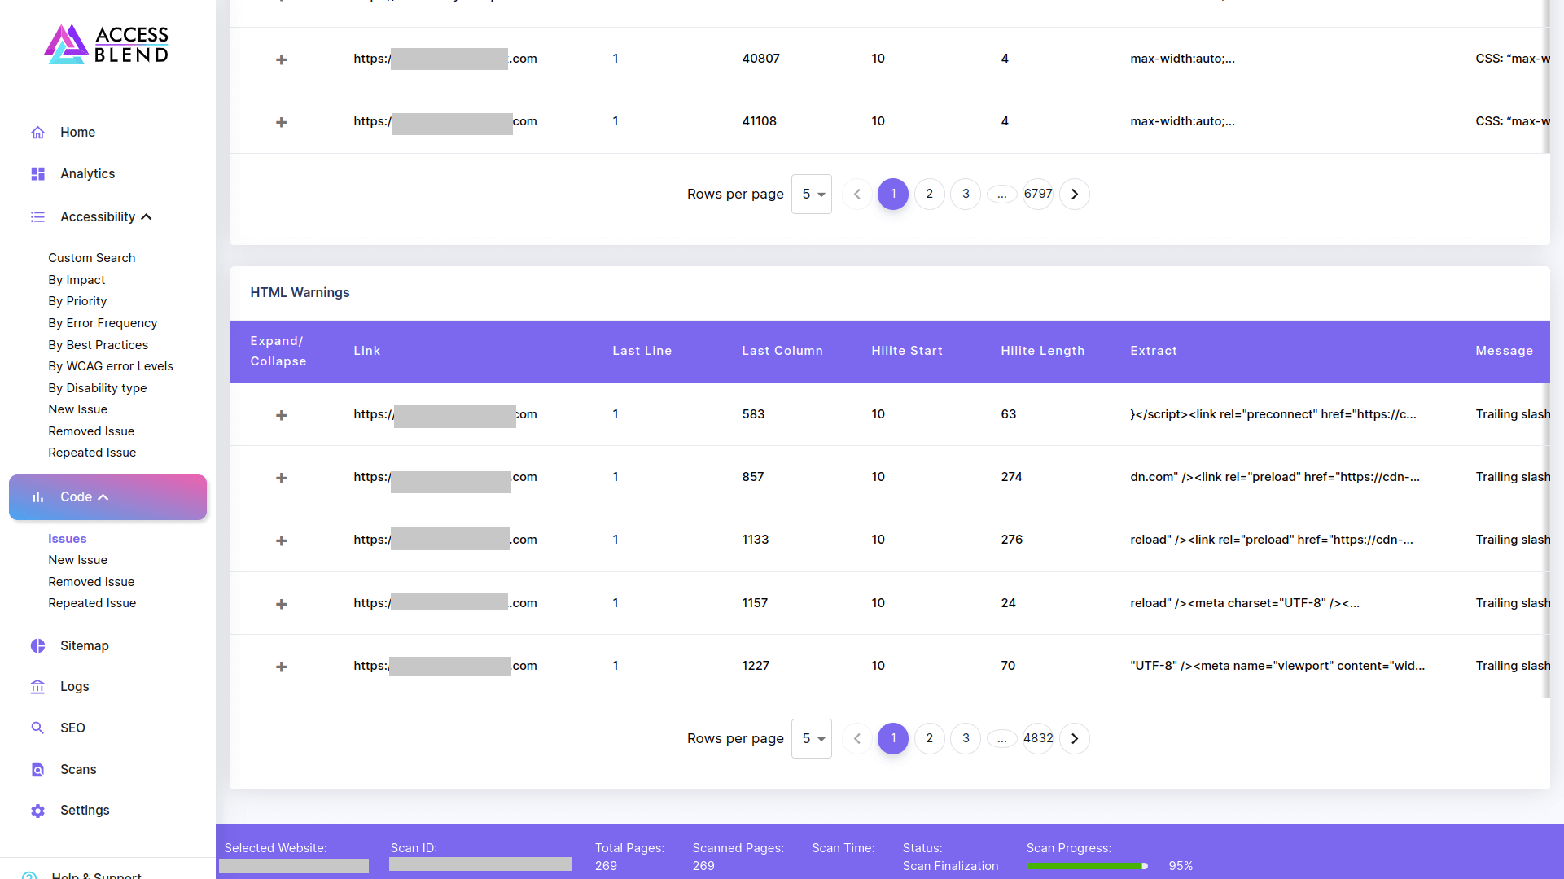The height and width of the screenshot is (879, 1564).
Task: Click extract text starting with "UTF-8" /><meta name
Action: pos(1277,666)
